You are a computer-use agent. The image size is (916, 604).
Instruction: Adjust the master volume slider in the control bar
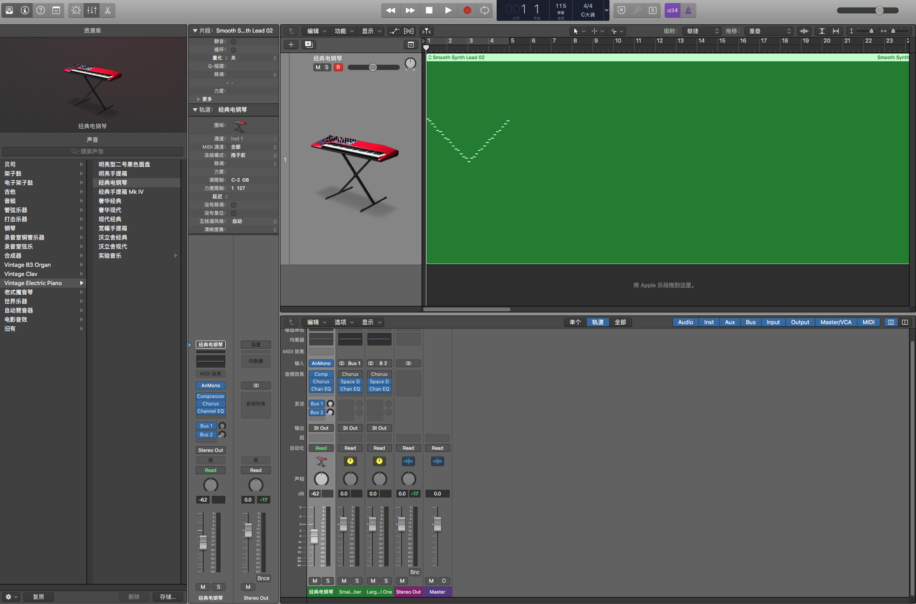click(x=868, y=10)
